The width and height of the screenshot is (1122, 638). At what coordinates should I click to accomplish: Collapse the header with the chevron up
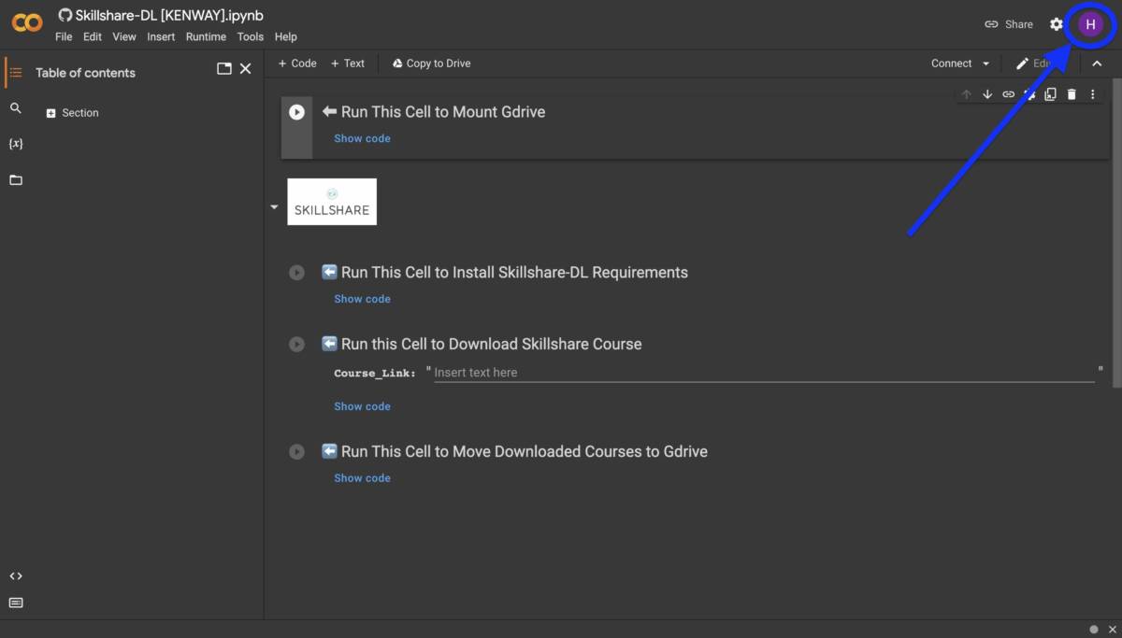coord(1097,64)
